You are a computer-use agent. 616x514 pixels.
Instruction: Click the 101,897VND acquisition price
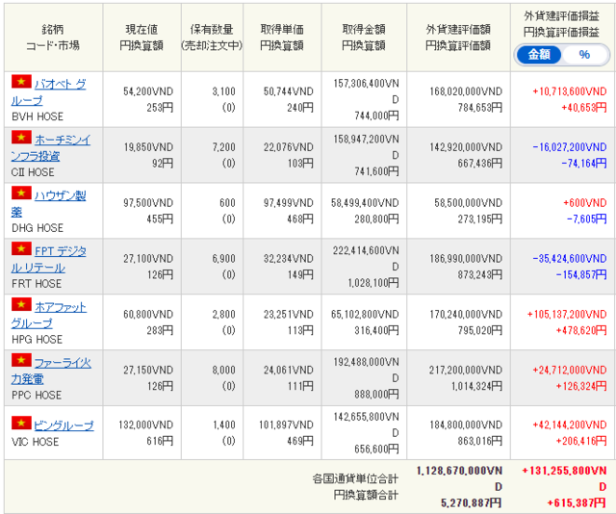point(286,425)
